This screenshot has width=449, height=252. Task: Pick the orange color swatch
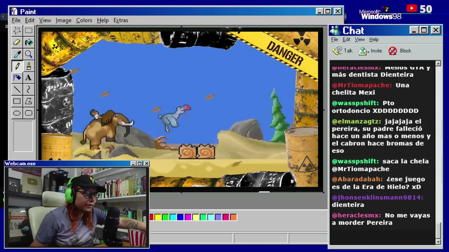(x=233, y=217)
